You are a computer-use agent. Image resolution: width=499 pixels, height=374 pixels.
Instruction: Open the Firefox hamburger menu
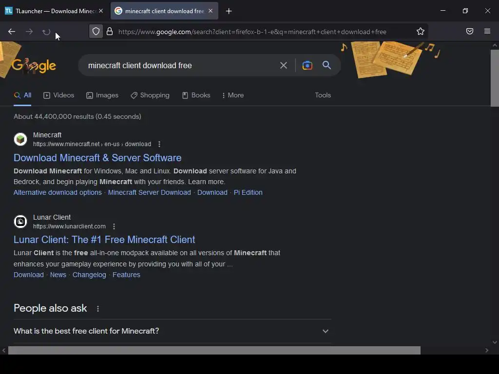coord(487,31)
